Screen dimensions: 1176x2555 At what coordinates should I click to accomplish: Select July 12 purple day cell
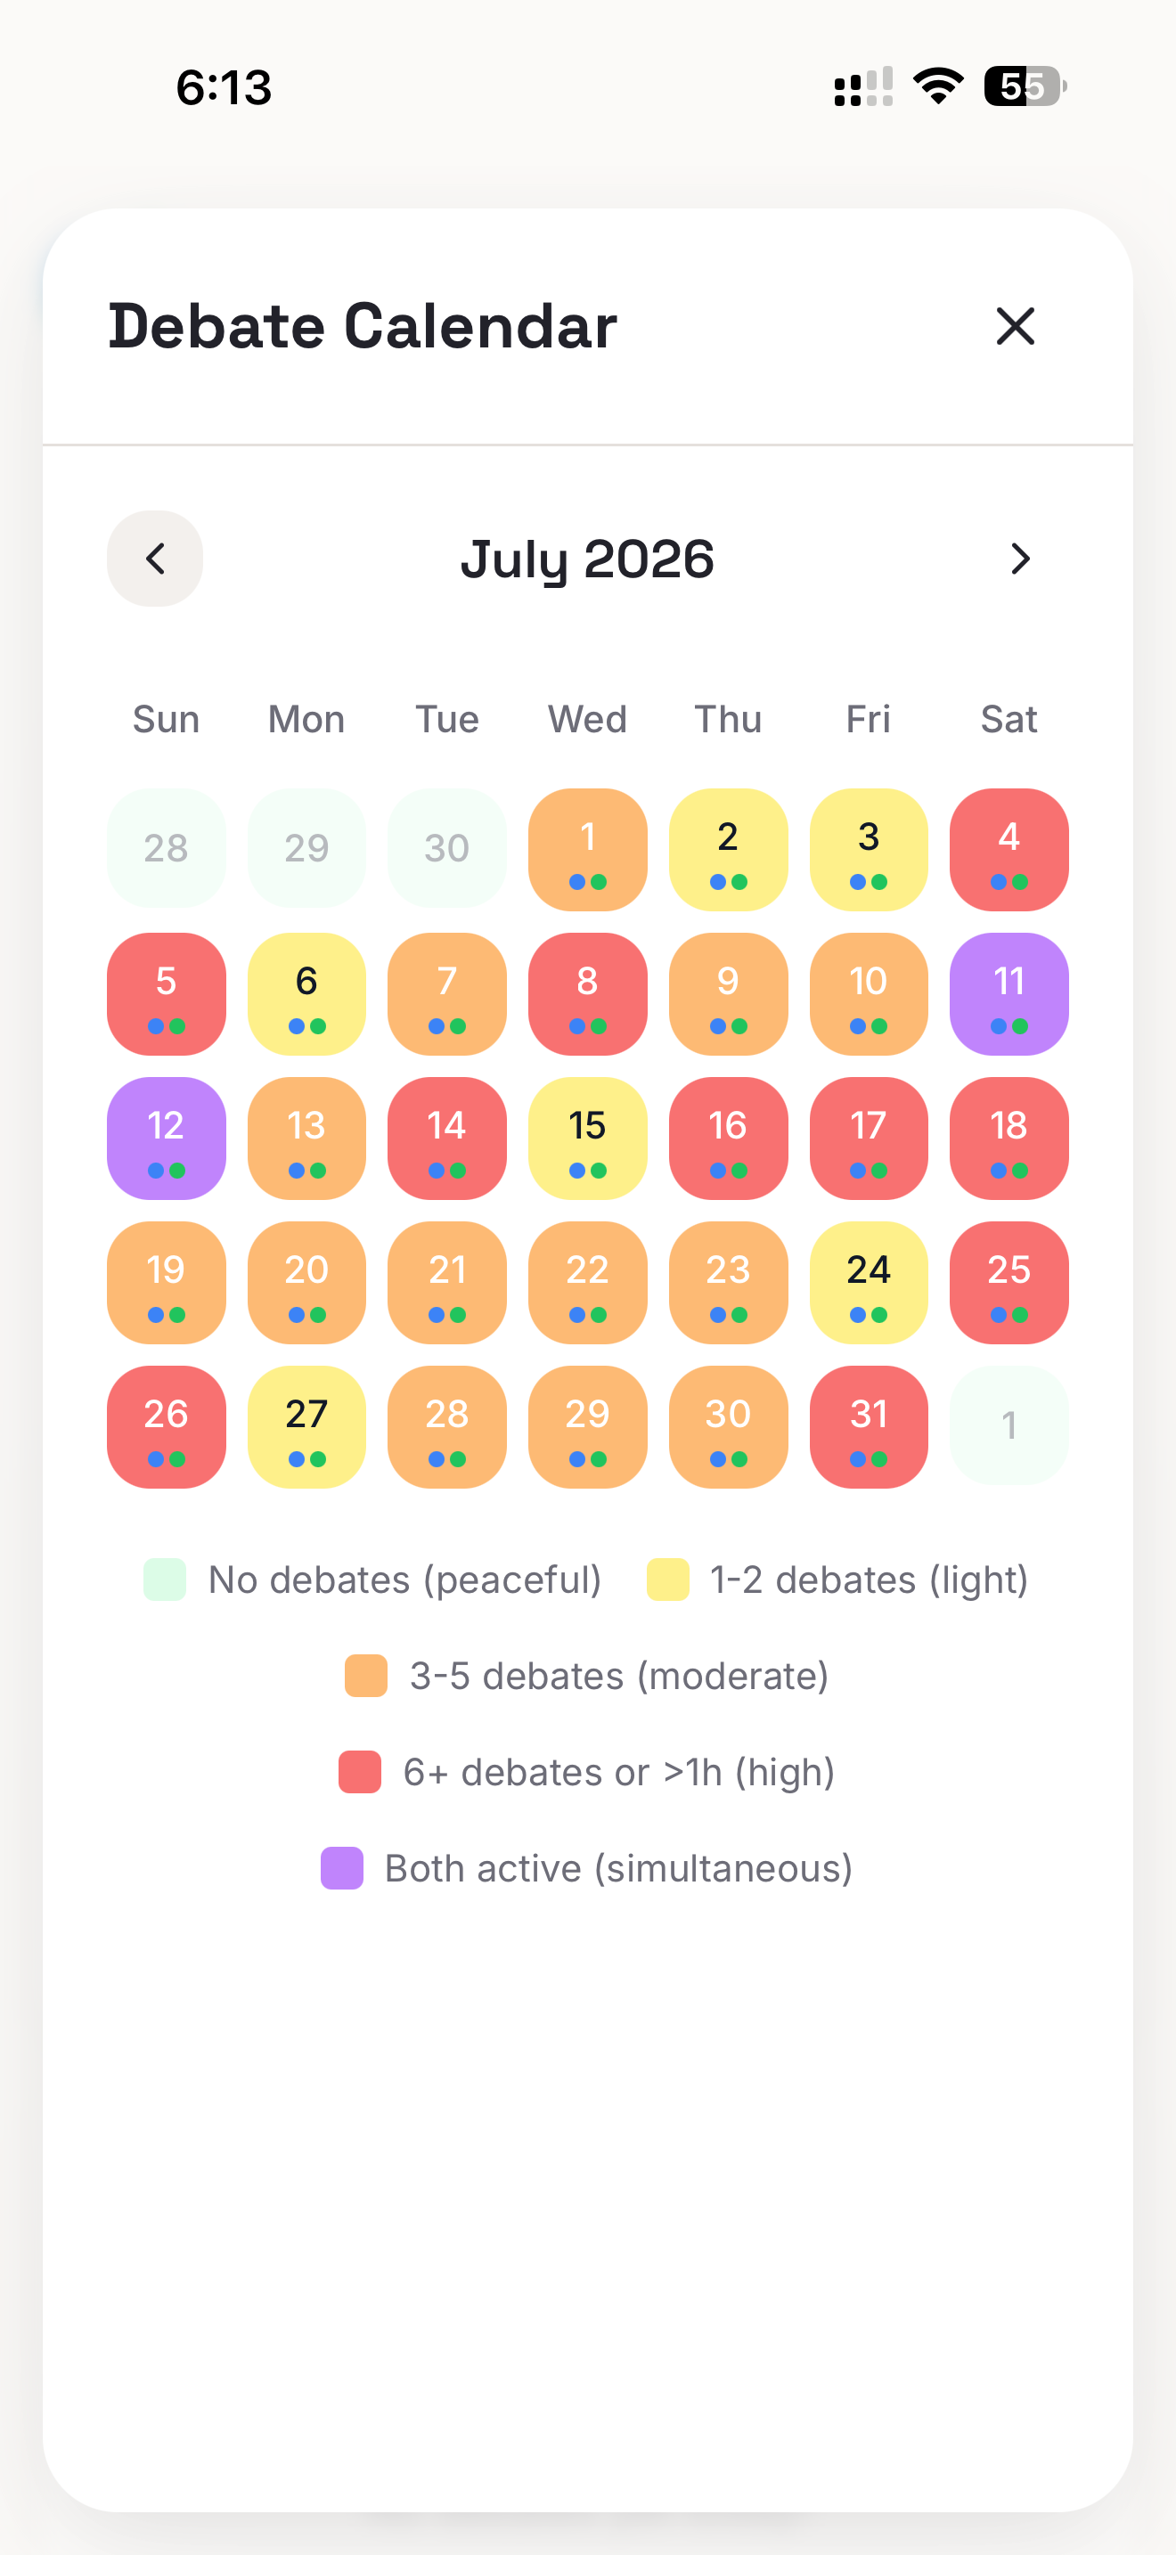tap(166, 1139)
